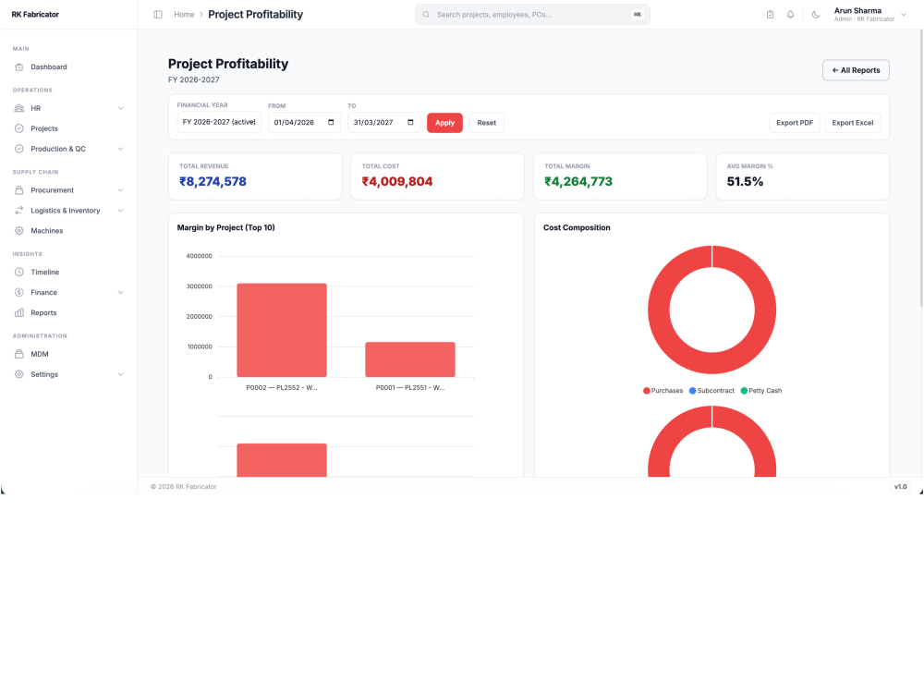Go back to All Reports
924x693 pixels.
(856, 70)
